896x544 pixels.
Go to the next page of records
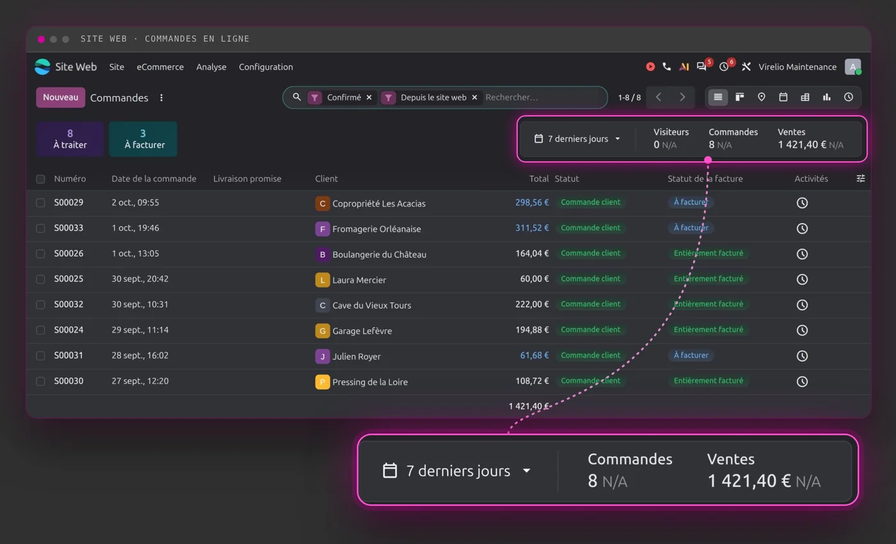click(x=682, y=97)
